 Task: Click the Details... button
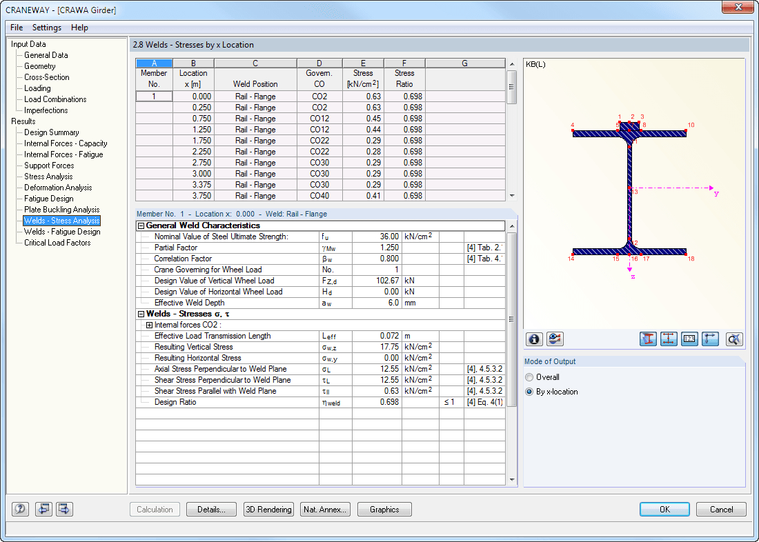211,509
